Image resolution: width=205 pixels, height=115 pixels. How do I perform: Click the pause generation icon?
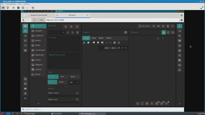[x=168, y=26]
